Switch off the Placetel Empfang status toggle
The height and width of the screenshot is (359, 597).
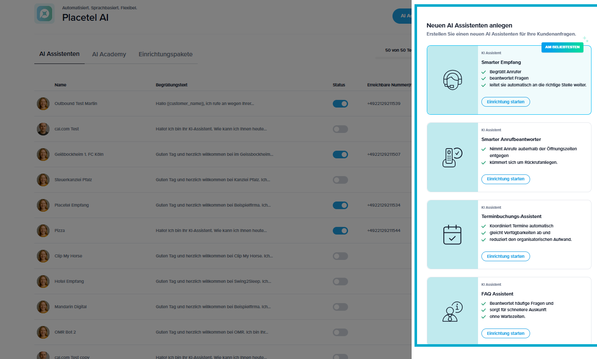click(x=340, y=205)
